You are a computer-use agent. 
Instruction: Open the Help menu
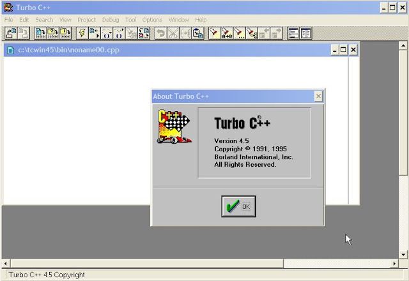click(x=201, y=20)
